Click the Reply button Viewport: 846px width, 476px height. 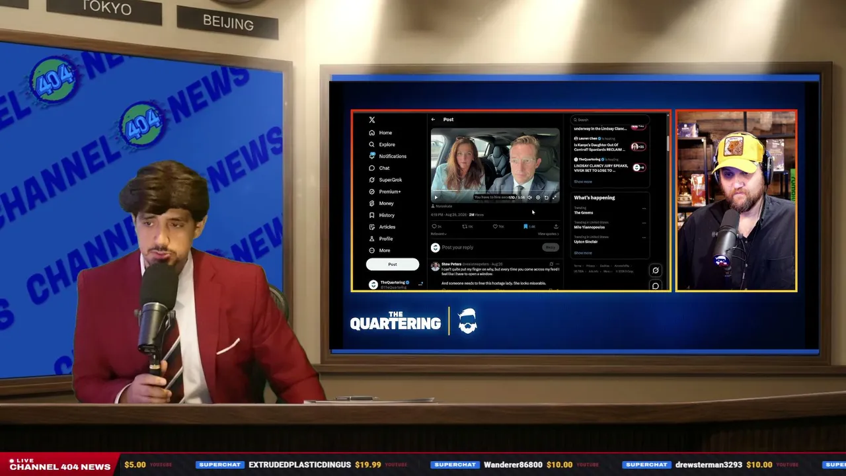tap(550, 247)
